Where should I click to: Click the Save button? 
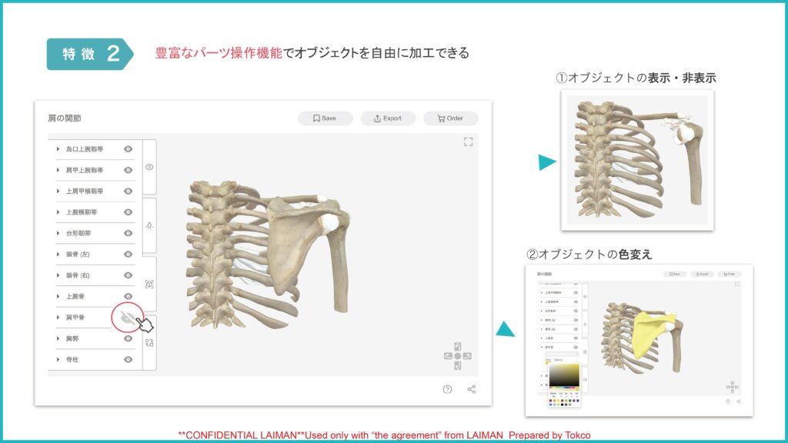point(326,118)
